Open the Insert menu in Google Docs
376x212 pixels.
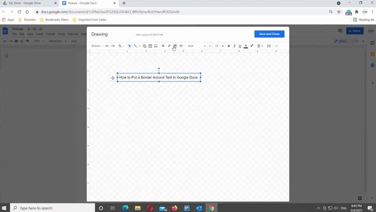point(39,34)
